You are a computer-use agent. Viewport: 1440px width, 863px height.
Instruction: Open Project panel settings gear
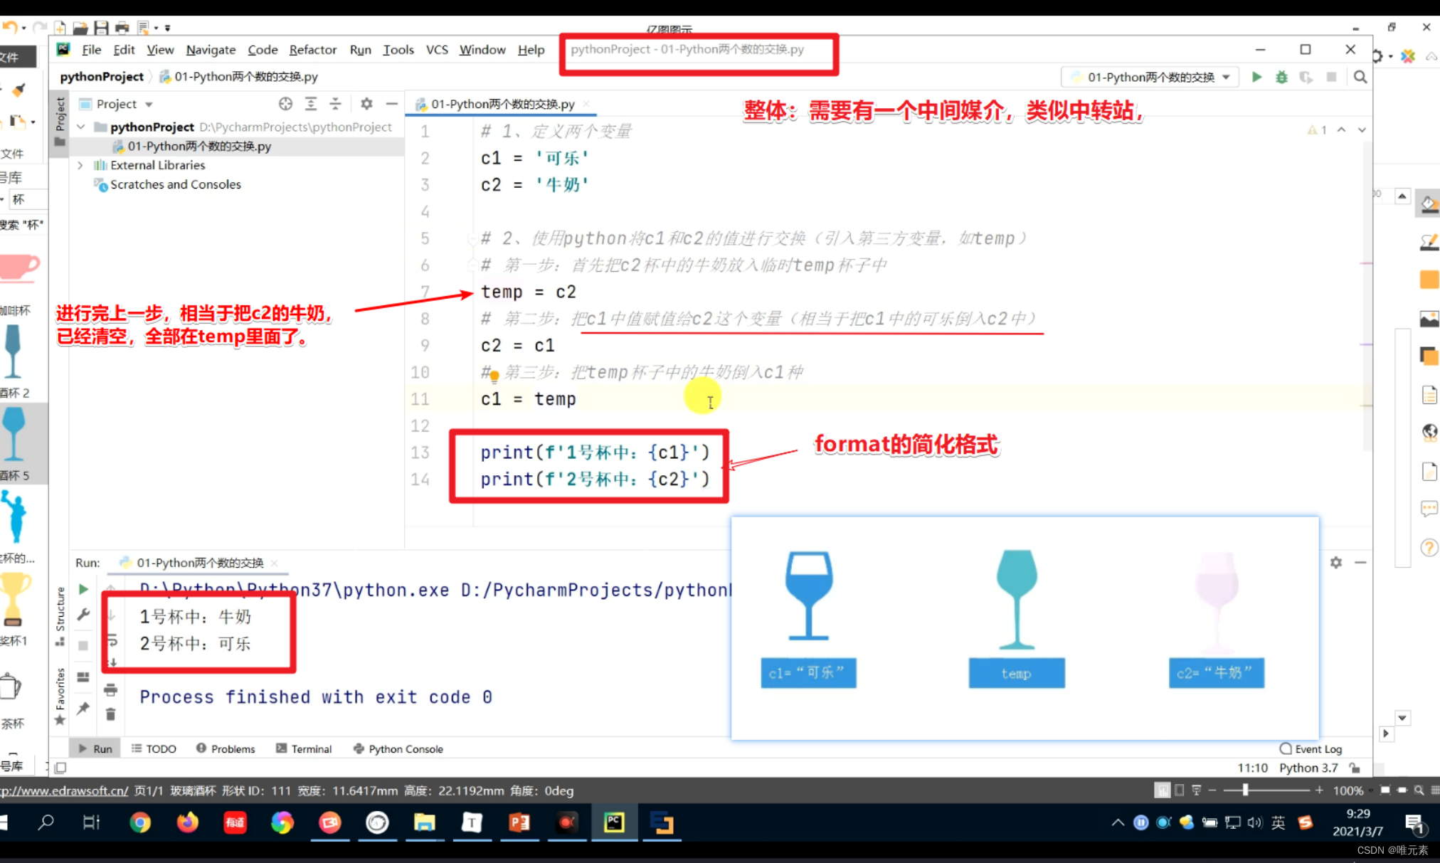coord(366,104)
